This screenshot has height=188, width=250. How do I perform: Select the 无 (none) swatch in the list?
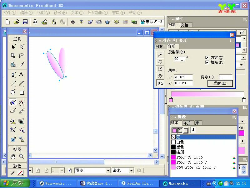click(203, 137)
